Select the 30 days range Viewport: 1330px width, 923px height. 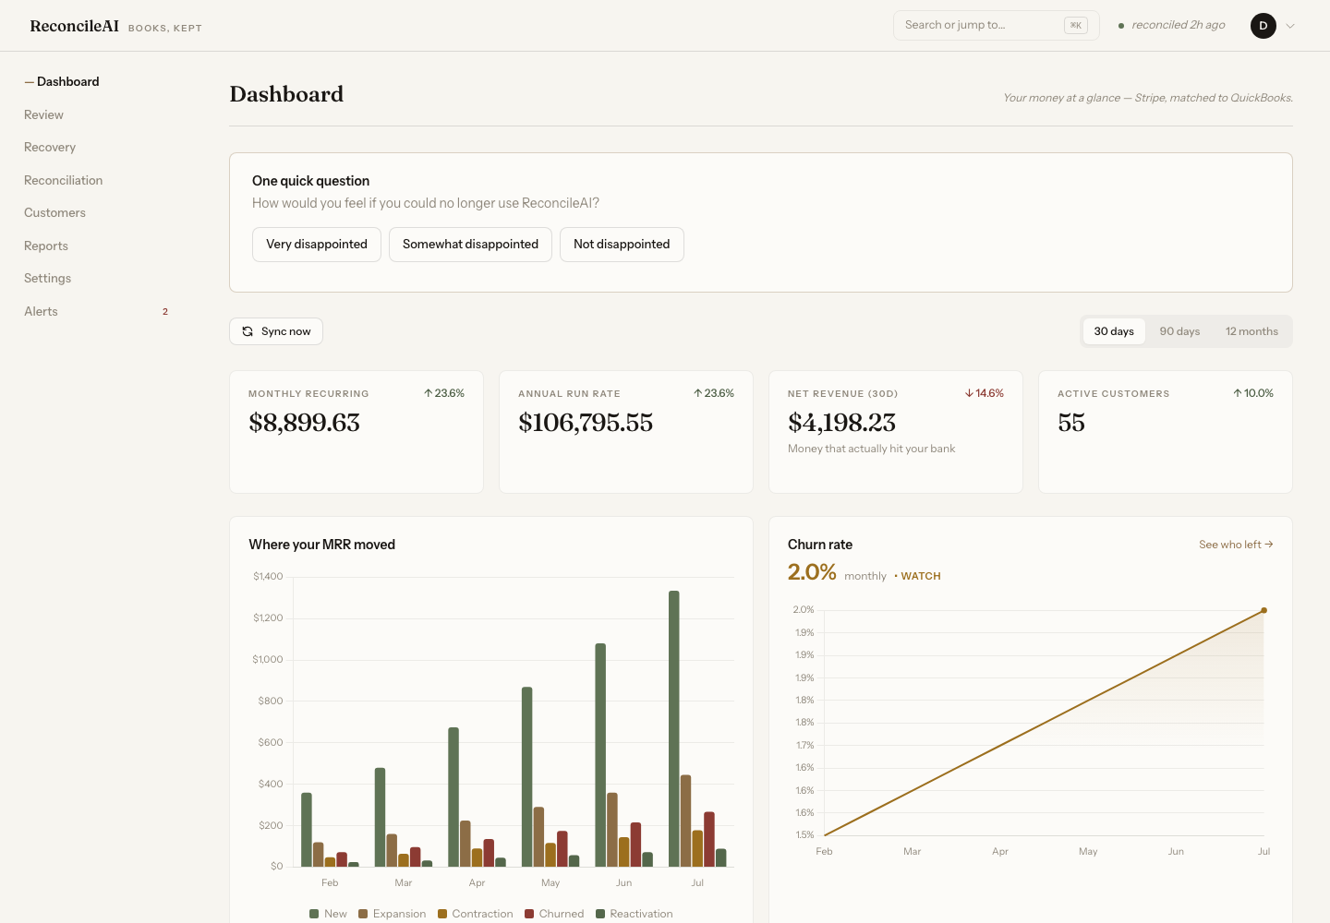tap(1114, 331)
